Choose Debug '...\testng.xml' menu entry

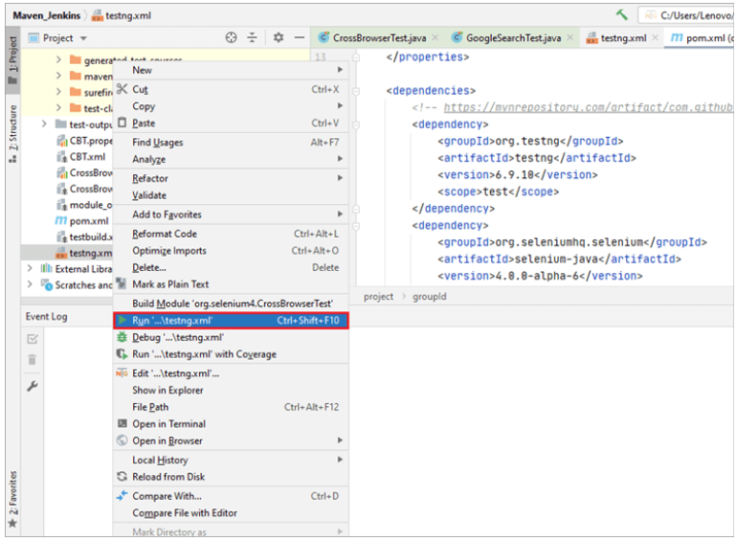[x=177, y=337]
